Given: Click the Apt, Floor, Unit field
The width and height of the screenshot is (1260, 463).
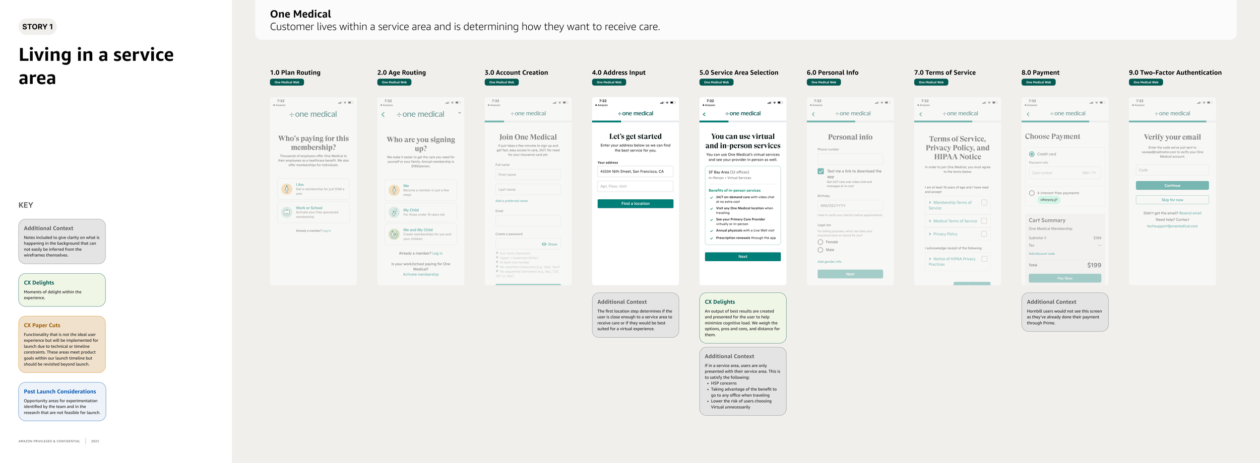Looking at the screenshot, I should click(x=635, y=186).
